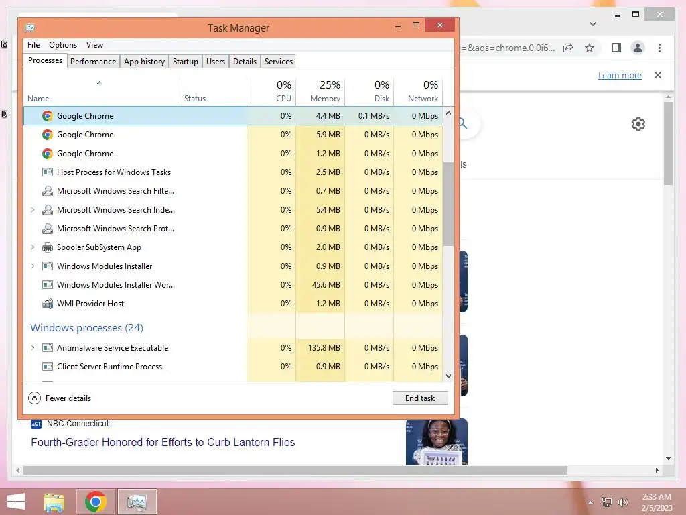The image size is (686, 515).
Task: Open the Chrome tab search dropdown arrow
Action: pyautogui.click(x=593, y=24)
